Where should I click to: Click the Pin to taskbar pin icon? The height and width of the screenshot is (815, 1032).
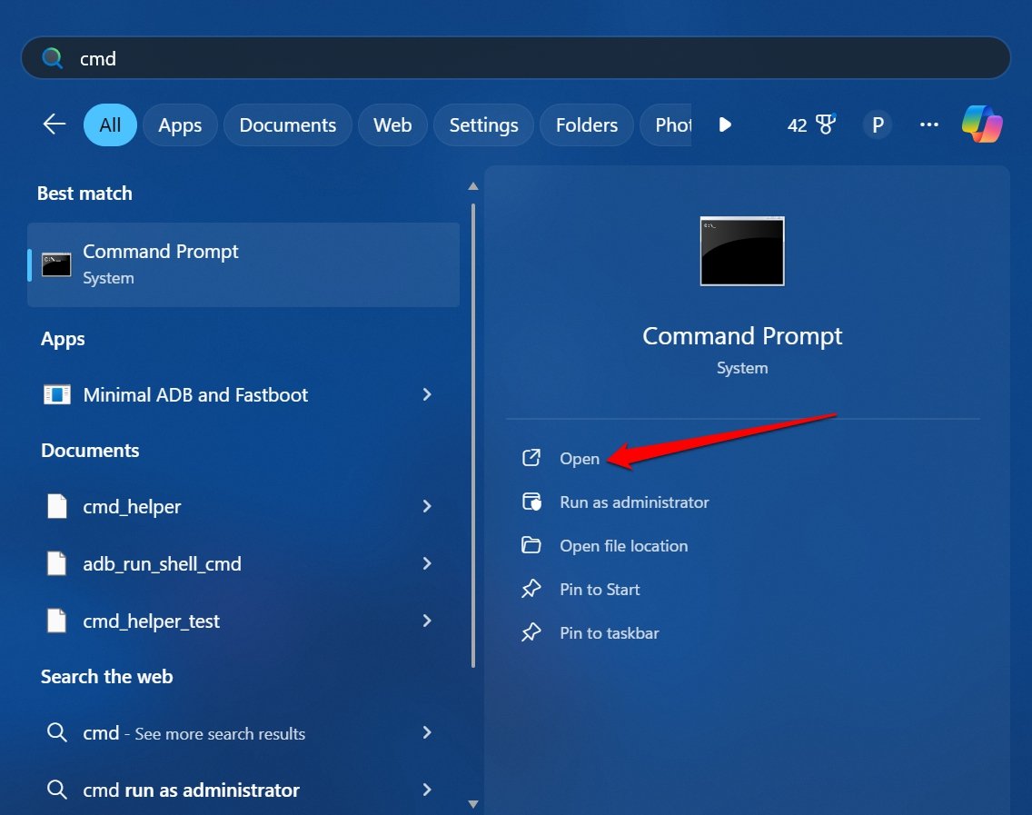click(x=531, y=632)
